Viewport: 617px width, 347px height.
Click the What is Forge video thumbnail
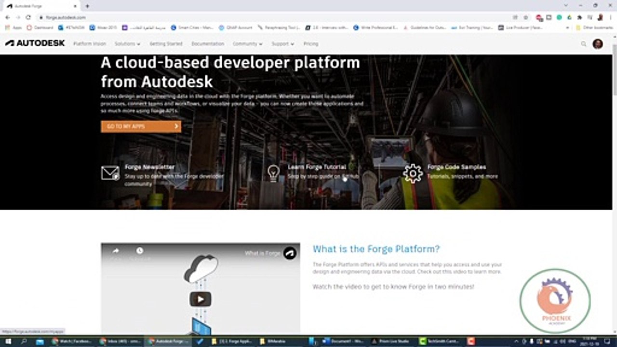(x=200, y=288)
